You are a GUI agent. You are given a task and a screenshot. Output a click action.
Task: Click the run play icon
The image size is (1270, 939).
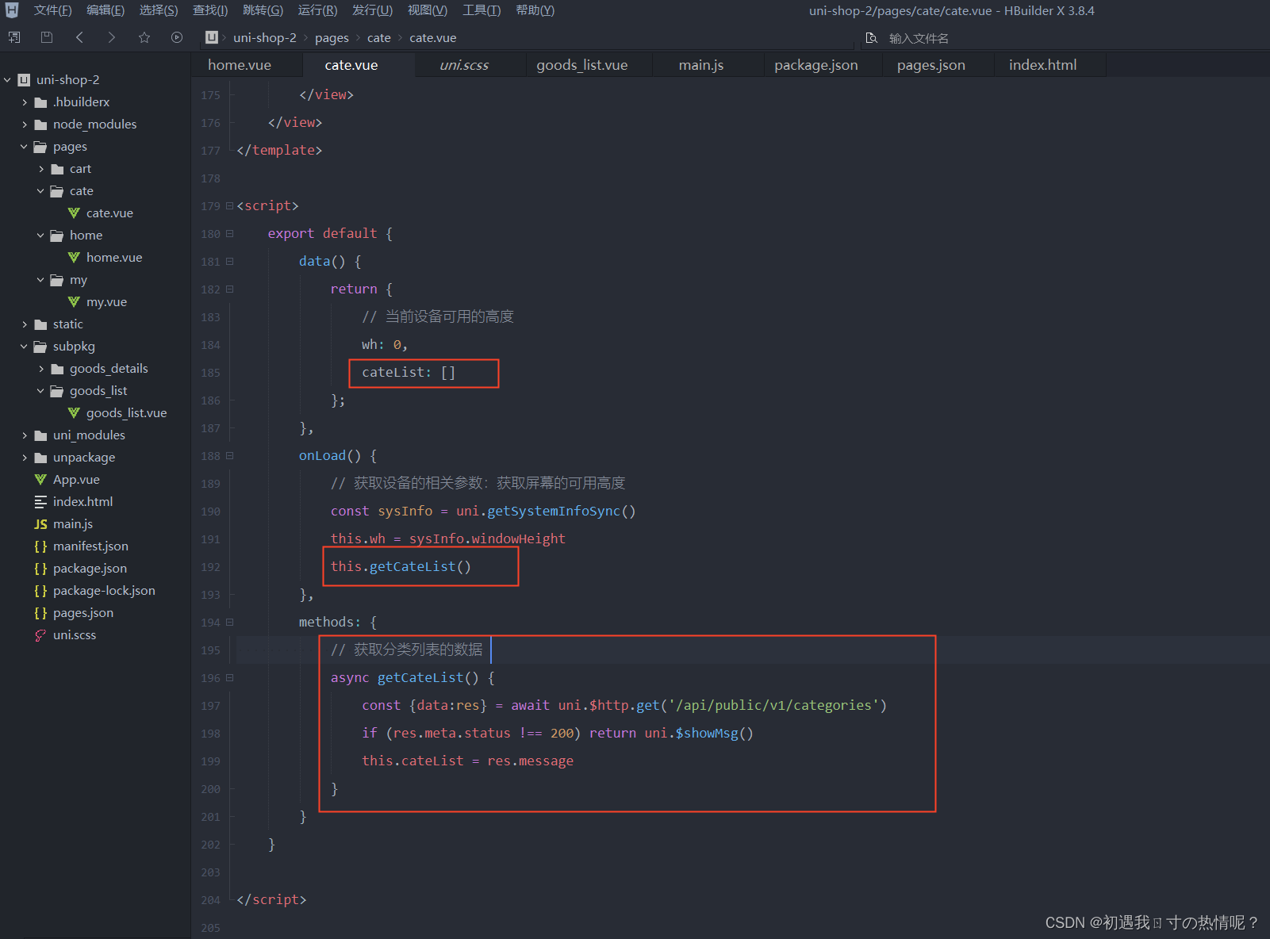click(177, 37)
